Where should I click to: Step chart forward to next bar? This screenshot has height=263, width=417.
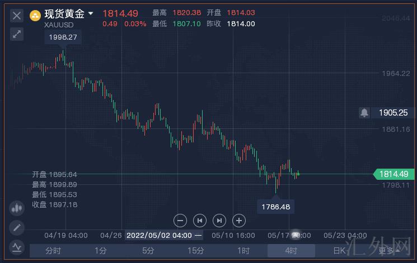[219, 220]
